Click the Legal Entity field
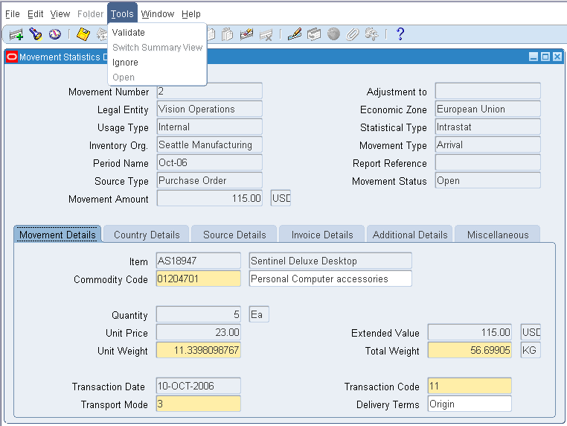 click(x=210, y=109)
